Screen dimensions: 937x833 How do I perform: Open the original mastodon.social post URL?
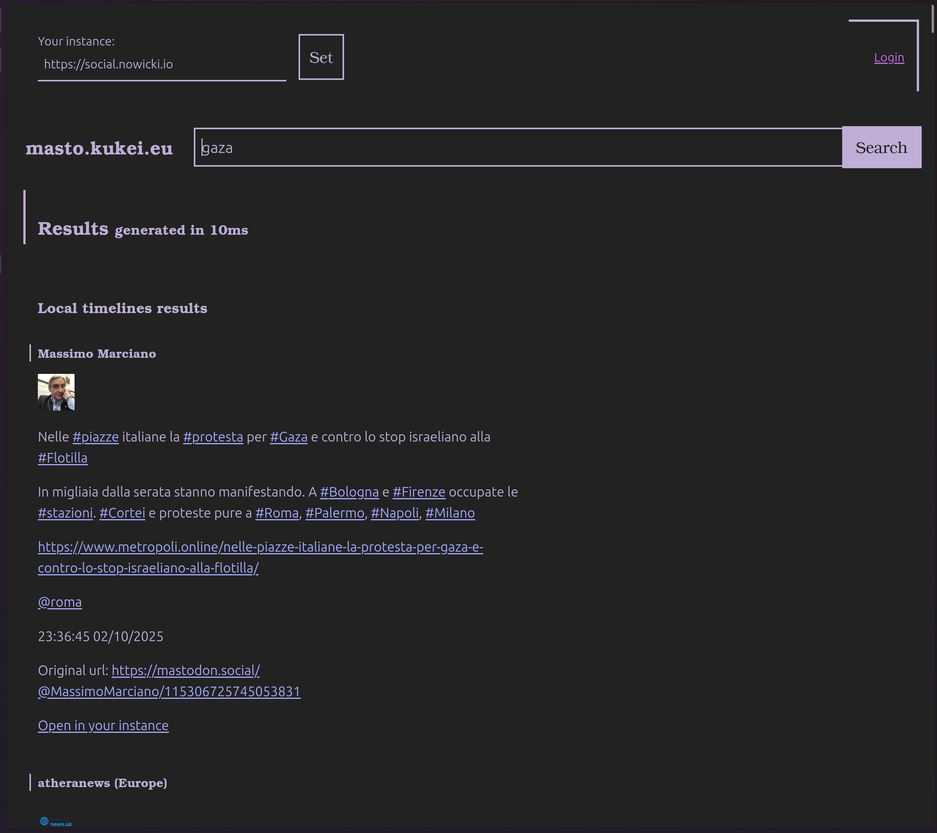point(185,671)
